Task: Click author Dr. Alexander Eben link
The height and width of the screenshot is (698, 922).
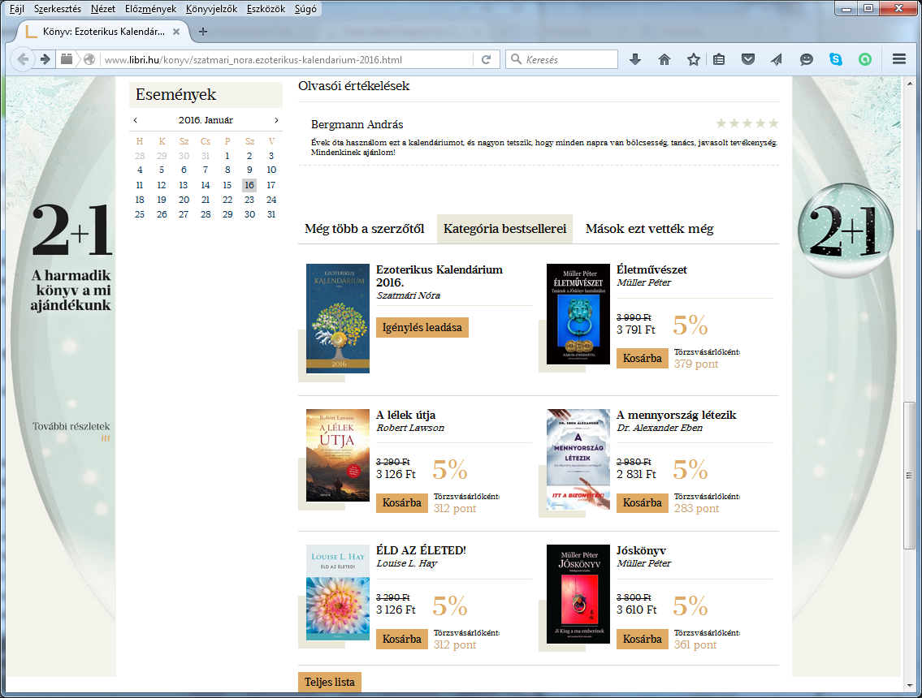Action: (x=660, y=428)
